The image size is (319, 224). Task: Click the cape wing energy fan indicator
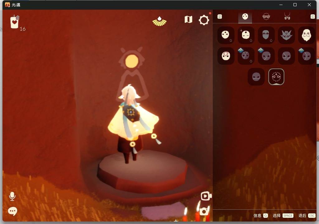point(159,21)
